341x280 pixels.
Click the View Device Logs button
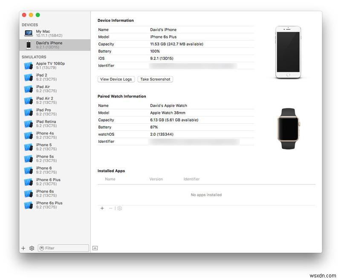(x=117, y=79)
